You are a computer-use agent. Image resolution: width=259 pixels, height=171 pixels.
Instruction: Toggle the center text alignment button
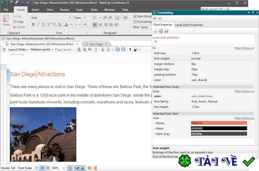[100, 25]
